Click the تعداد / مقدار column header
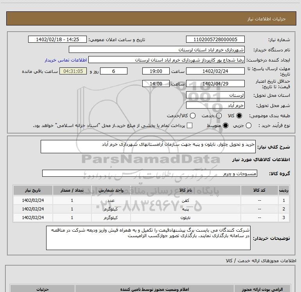Image resolution: width=301 pixels, height=292 pixels. point(72,190)
